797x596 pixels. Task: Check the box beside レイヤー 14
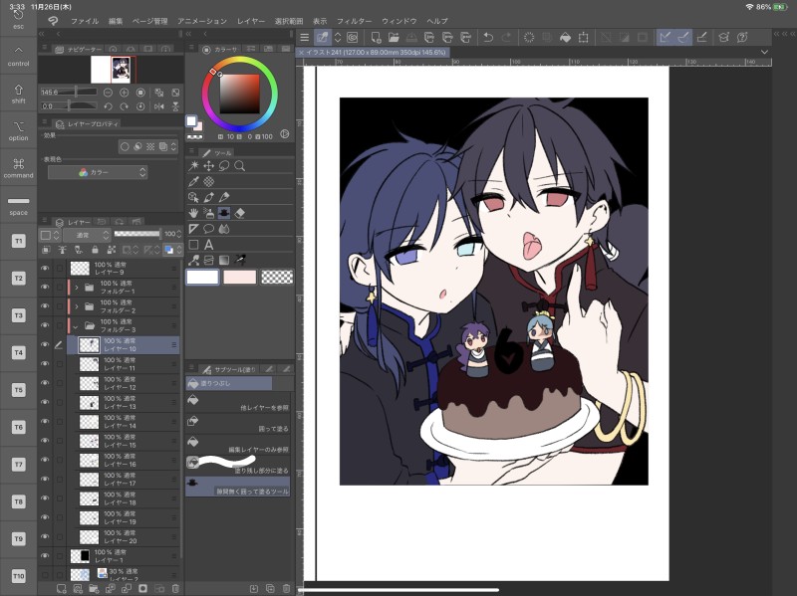click(60, 421)
